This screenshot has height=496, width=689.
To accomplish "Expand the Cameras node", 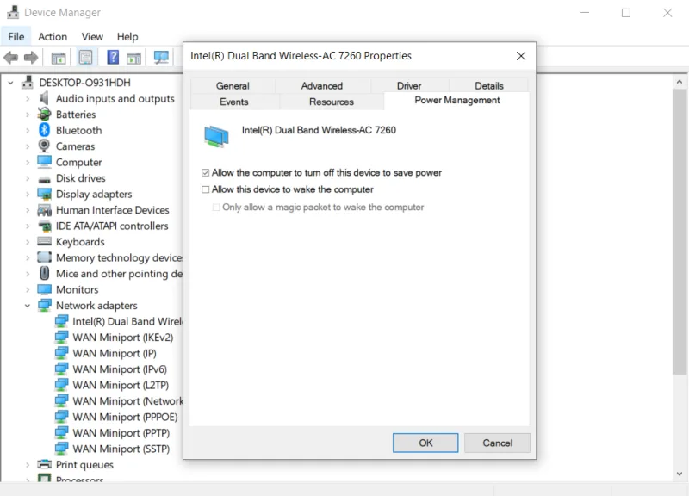I will (x=28, y=146).
